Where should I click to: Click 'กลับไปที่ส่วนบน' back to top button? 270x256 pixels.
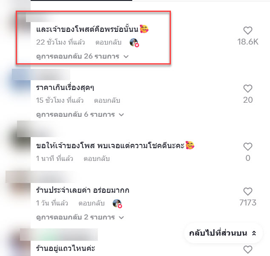pos(223,233)
